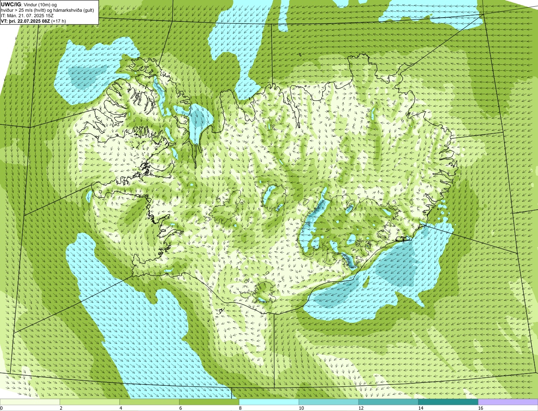Click the "UWC/IG: Vindur (10m) og" title line
Screen dimensions: 538x411
pos(29,4)
